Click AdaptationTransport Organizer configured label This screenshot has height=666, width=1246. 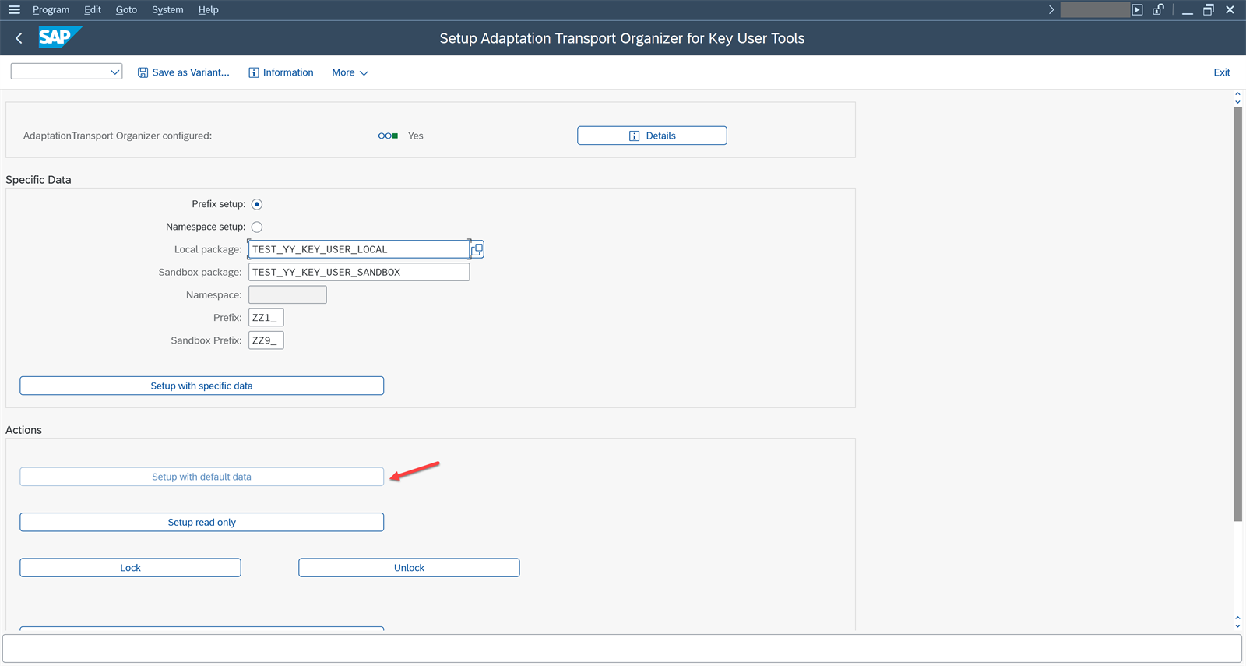pos(118,136)
